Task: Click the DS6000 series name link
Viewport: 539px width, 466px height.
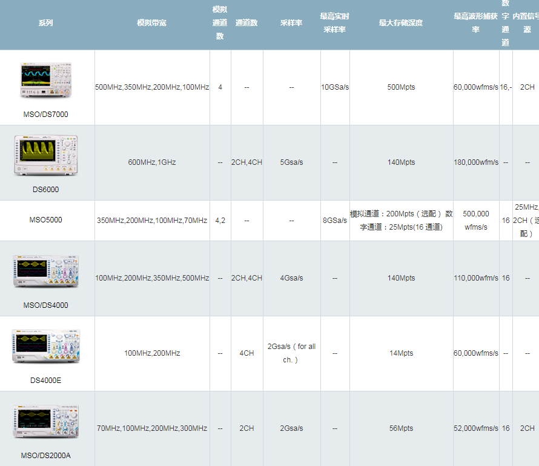Action: 45,190
